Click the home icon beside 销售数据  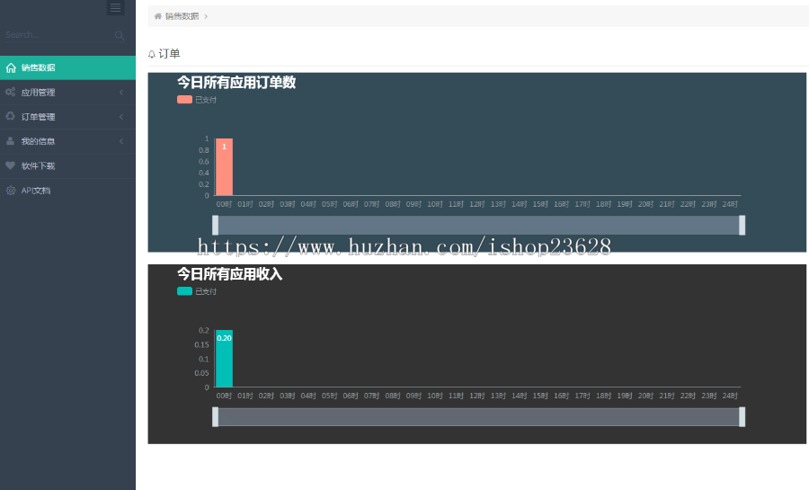[x=11, y=67]
